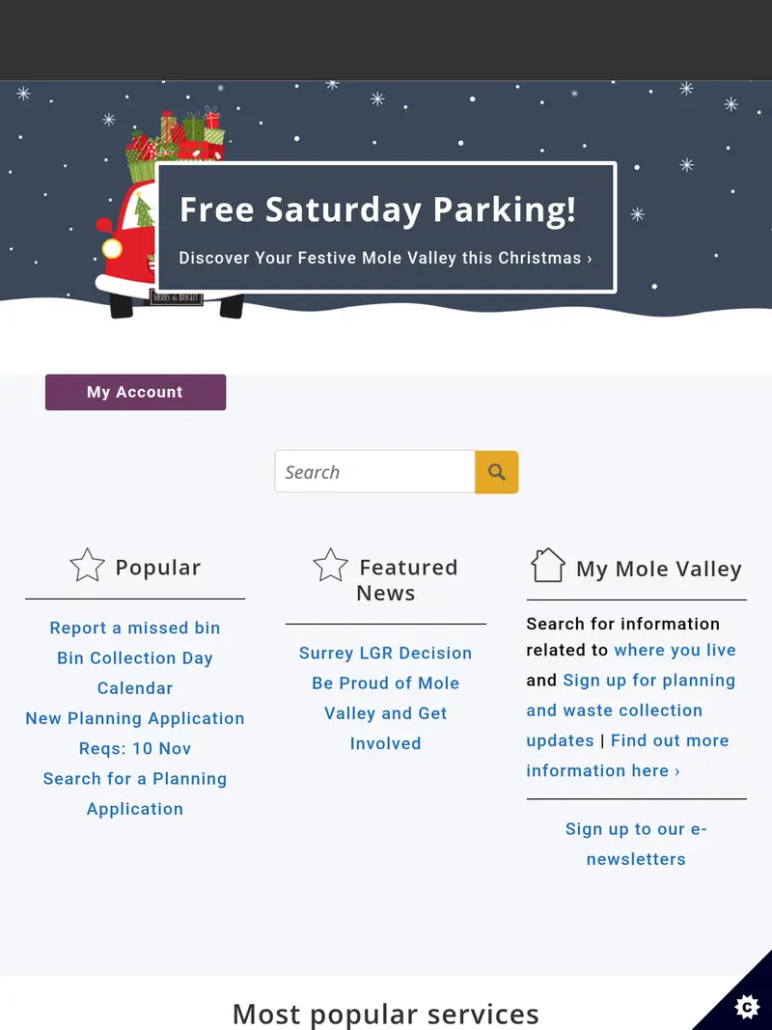Image resolution: width=772 pixels, height=1030 pixels.
Task: Open Be Proud of Mole Valley and Get Involved
Action: click(385, 712)
